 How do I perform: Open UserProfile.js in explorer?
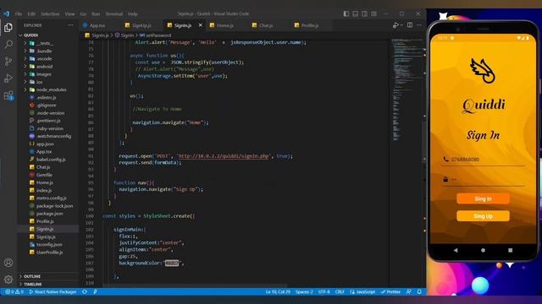(x=48, y=252)
